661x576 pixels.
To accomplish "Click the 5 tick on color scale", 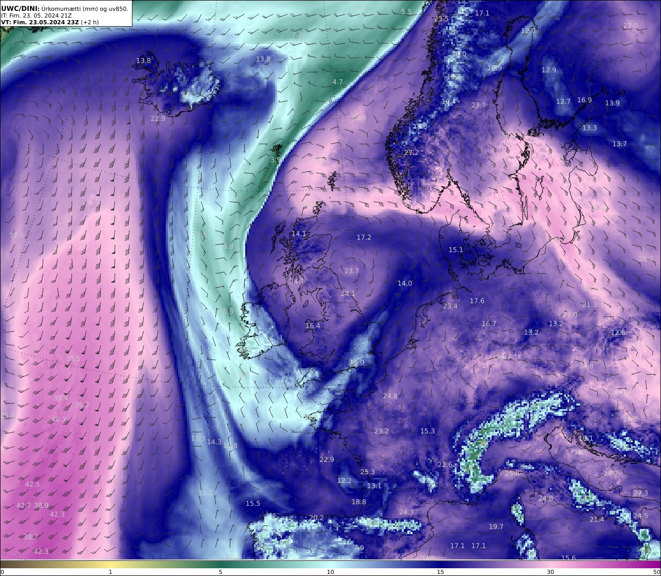I will 221,572.
